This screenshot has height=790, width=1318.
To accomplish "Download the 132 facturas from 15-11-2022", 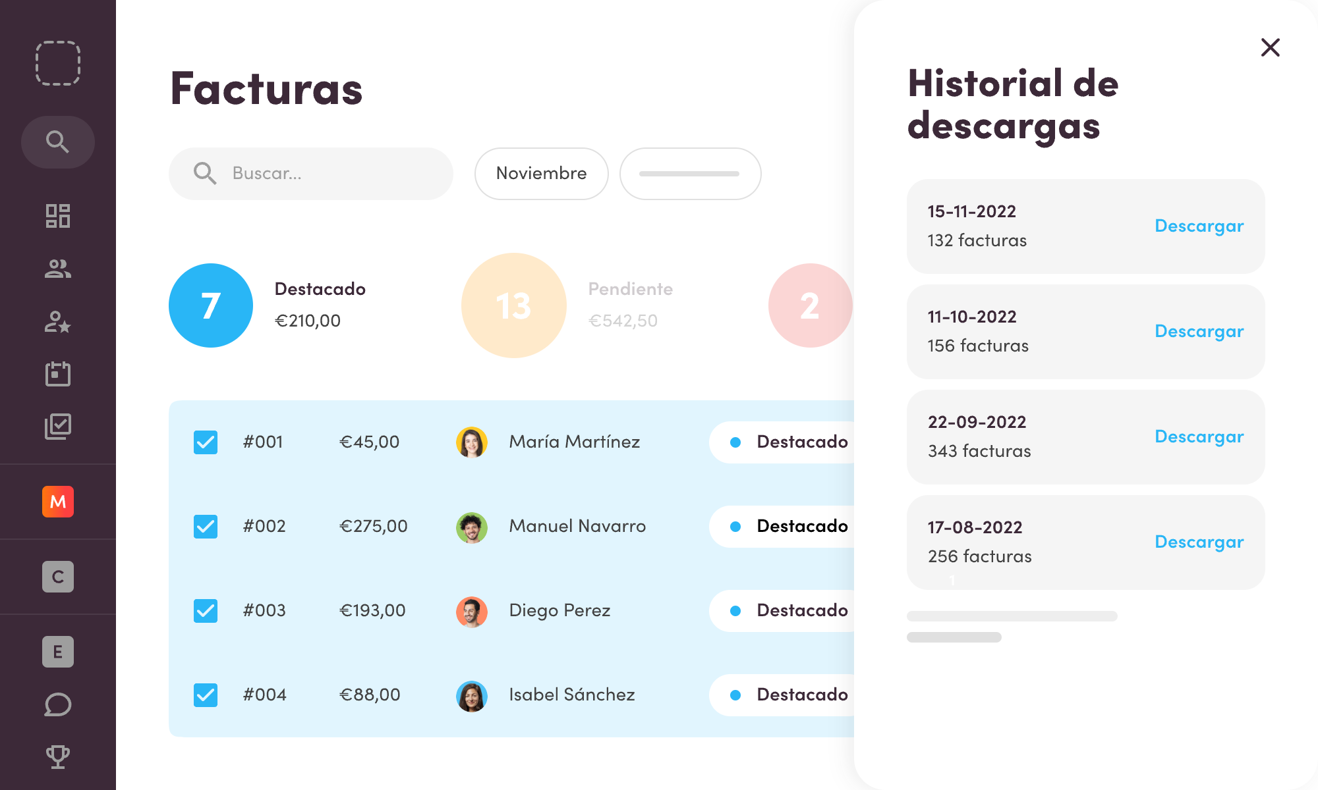I will click(x=1199, y=226).
